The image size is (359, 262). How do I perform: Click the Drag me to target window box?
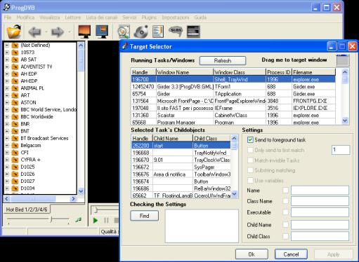point(343,60)
